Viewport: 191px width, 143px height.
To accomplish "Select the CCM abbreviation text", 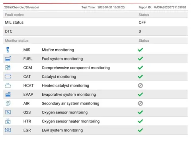I will pyautogui.click(x=27, y=68).
